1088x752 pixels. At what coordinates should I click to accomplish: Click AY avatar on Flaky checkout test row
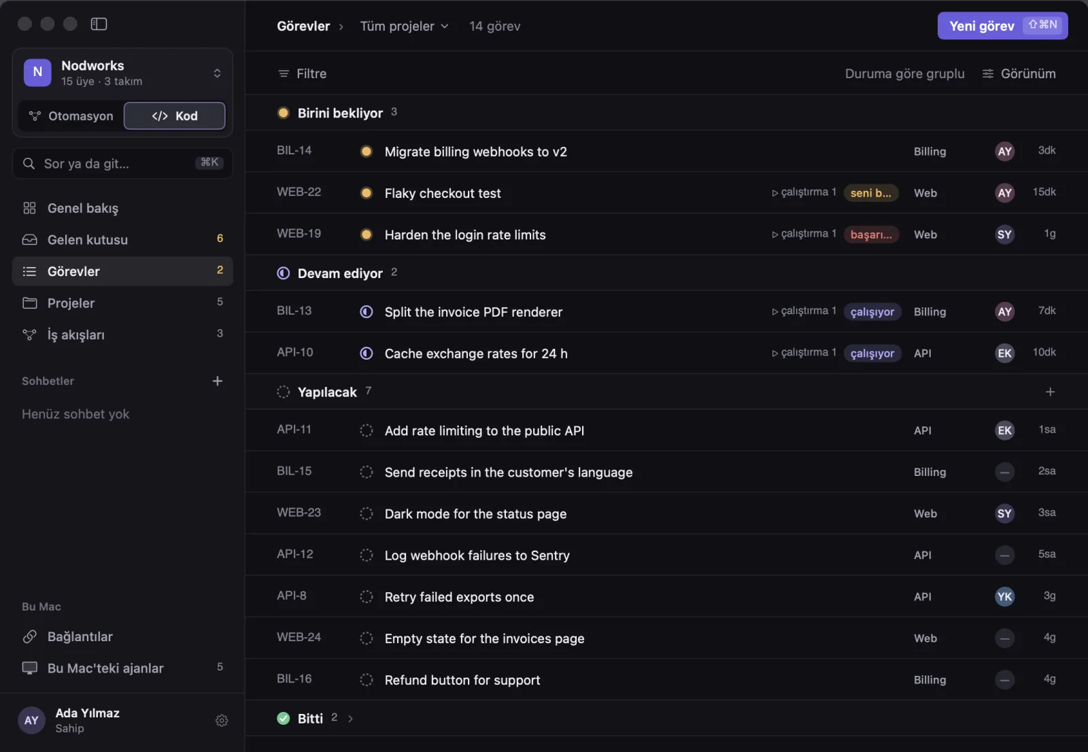1004,193
